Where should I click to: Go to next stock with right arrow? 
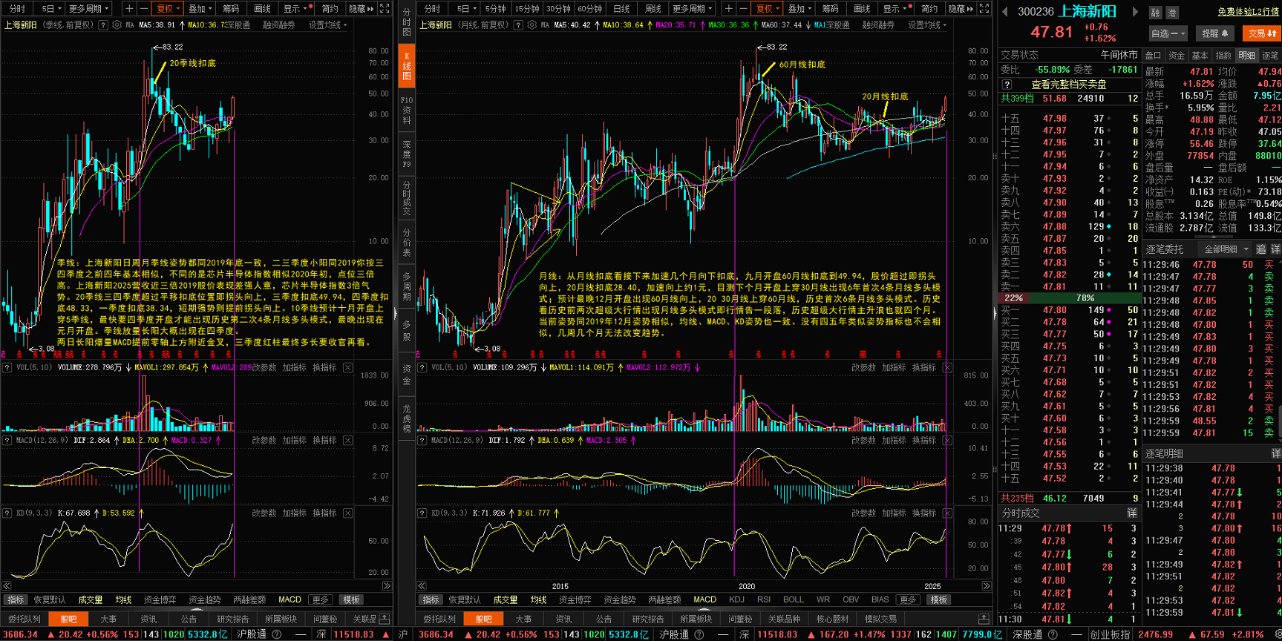(1134, 12)
